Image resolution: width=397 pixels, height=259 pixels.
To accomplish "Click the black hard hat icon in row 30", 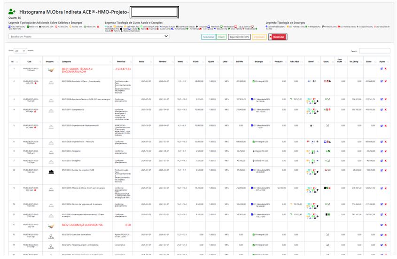I will [50, 171].
